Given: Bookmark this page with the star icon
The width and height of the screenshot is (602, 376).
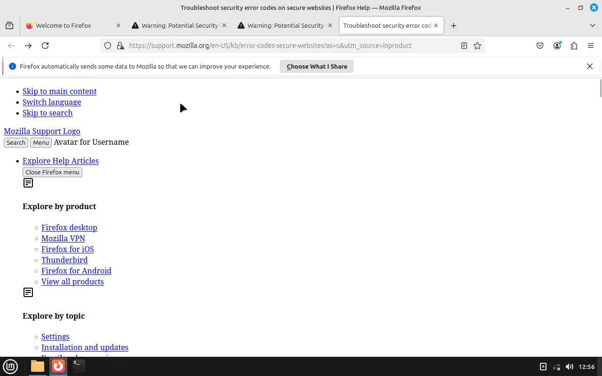Looking at the screenshot, I should [477, 46].
